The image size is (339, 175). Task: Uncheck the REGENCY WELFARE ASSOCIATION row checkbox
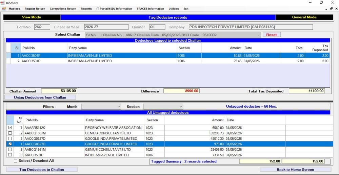click(x=10, y=128)
